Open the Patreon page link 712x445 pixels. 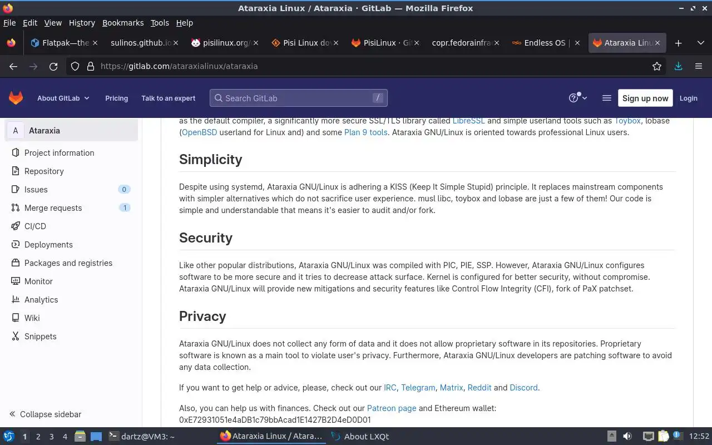pyautogui.click(x=392, y=408)
